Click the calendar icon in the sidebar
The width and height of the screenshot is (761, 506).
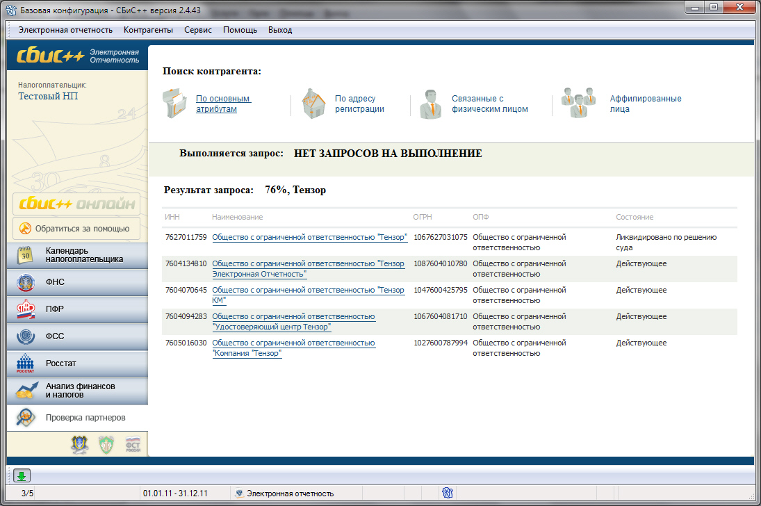click(26, 255)
